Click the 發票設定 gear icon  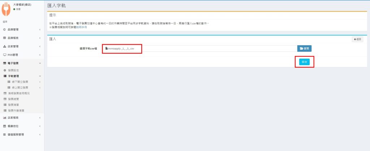(4, 70)
